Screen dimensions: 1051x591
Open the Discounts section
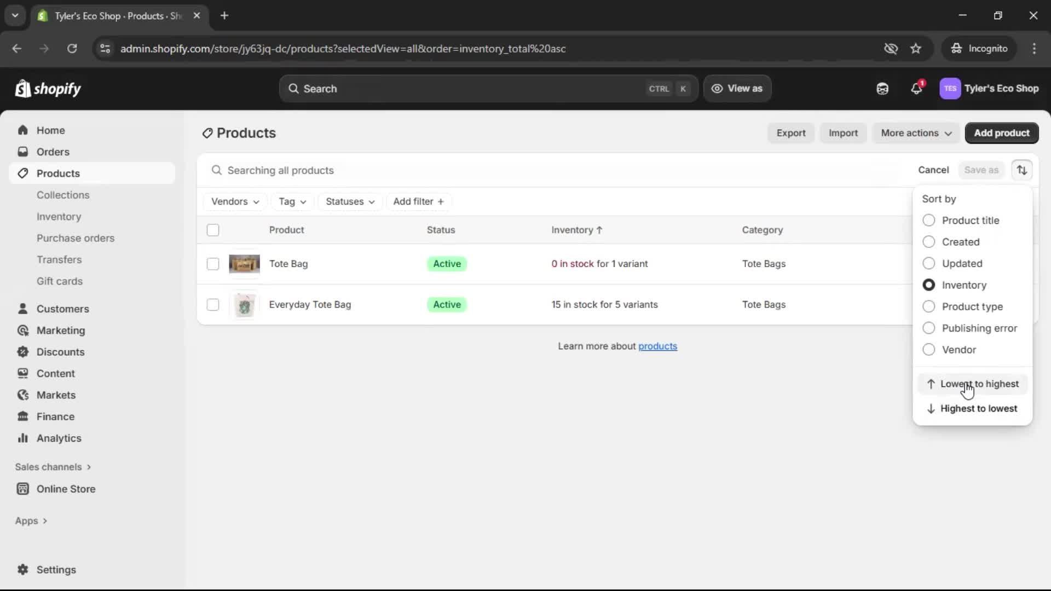coord(60,352)
